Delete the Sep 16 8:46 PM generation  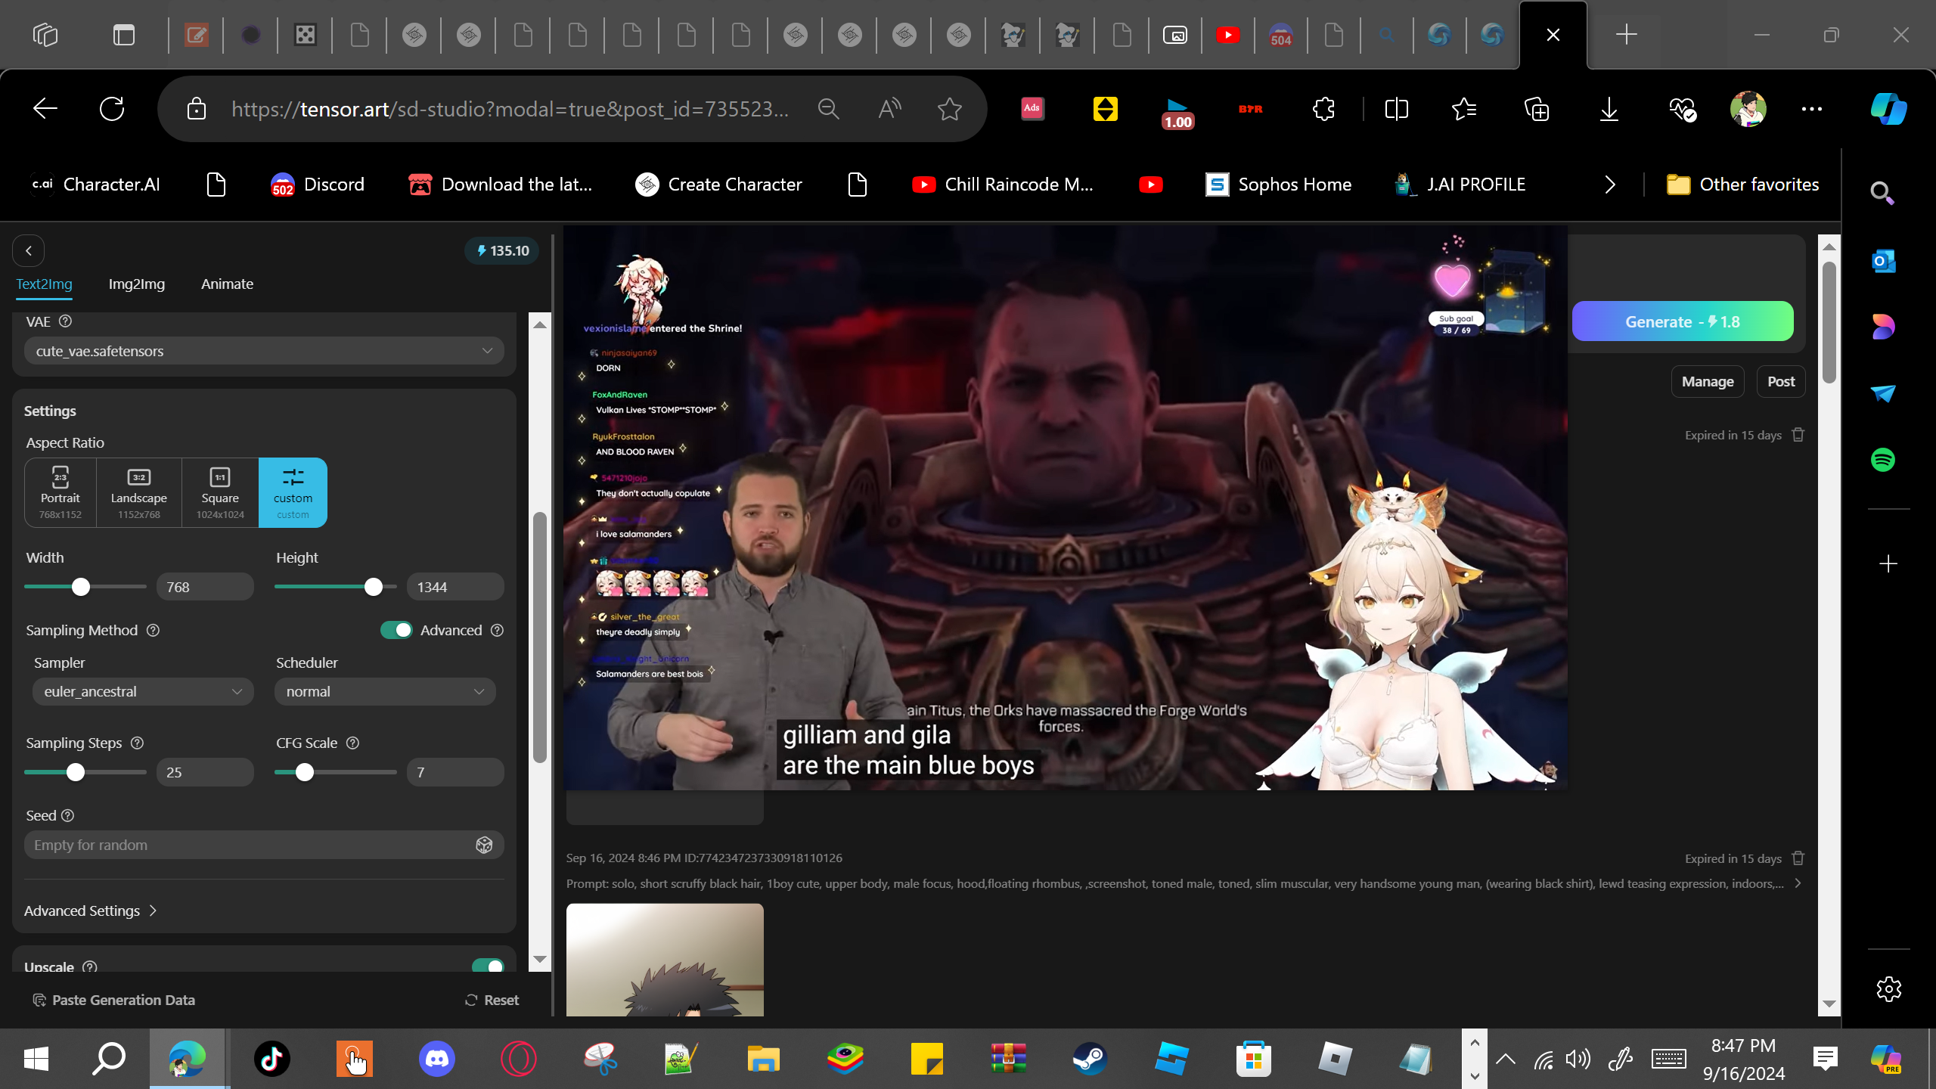1798,858
